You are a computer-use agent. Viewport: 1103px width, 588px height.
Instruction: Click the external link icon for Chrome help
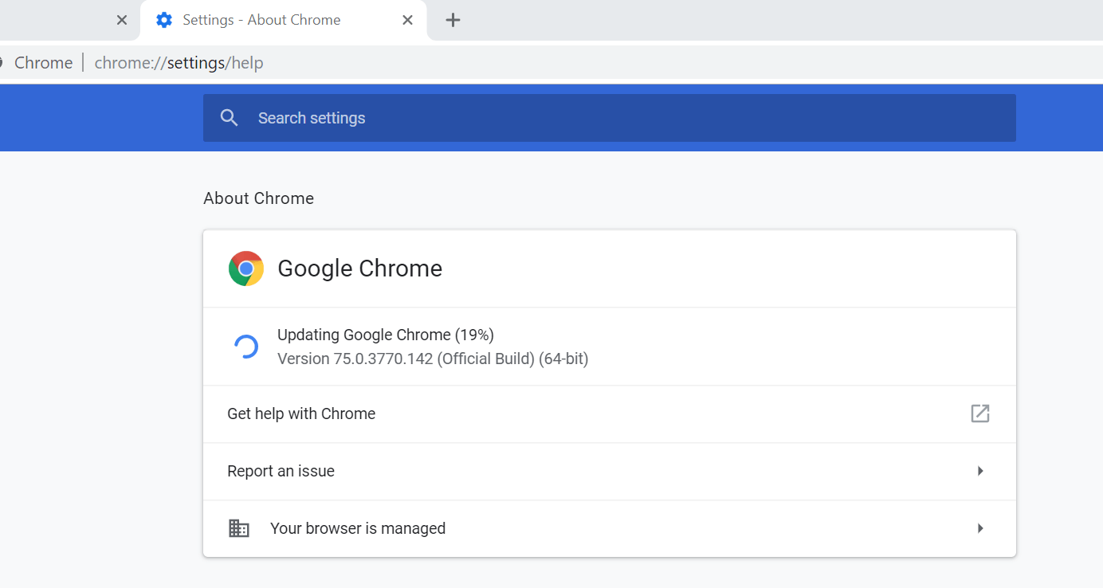(x=980, y=414)
